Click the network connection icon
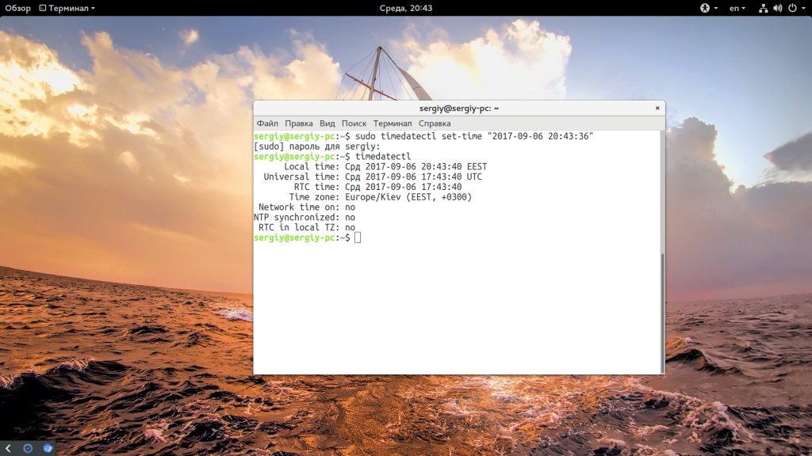 point(763,8)
